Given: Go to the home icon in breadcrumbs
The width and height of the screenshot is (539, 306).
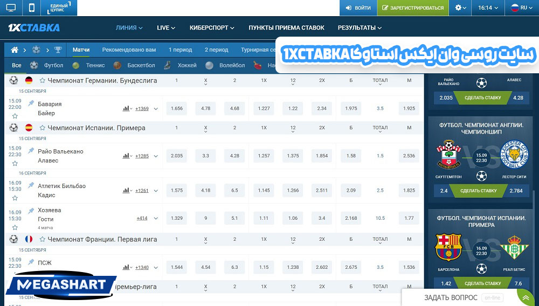Looking at the screenshot, I should [x=15, y=50].
